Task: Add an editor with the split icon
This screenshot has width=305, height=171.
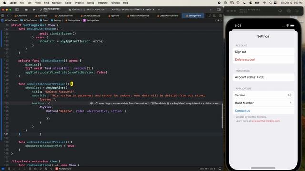Action: (220, 16)
